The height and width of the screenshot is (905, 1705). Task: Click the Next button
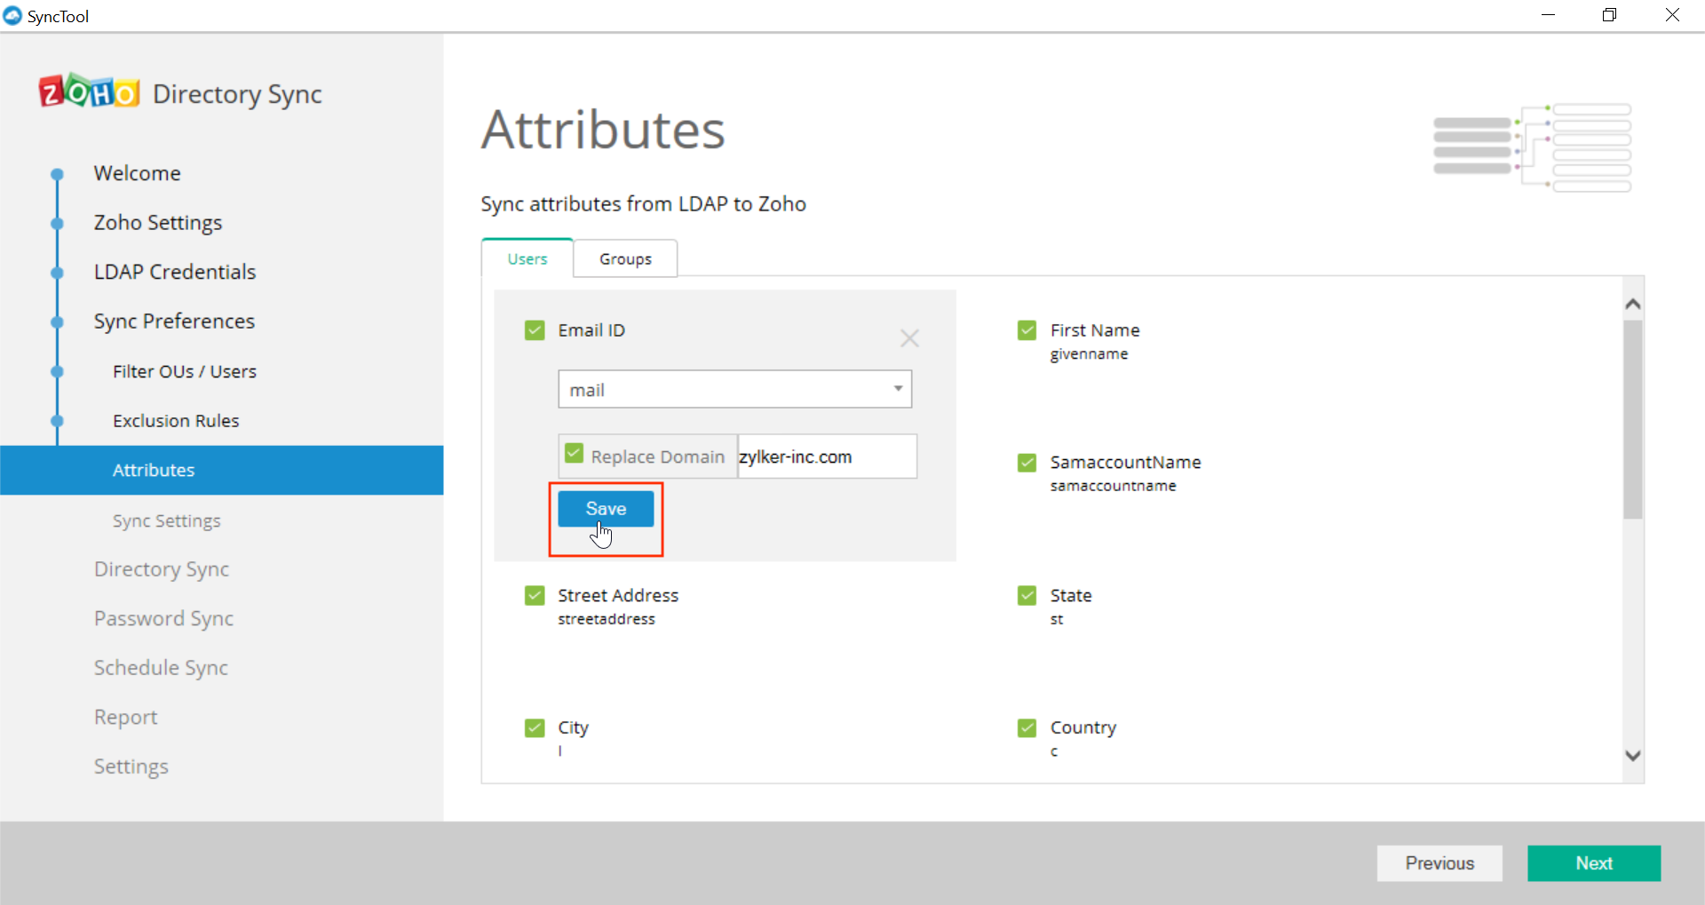click(x=1593, y=862)
